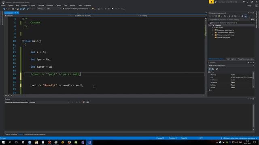Viewport: 259px width, 145px height.
Task: Open the Результаты поиска символа tab
Action: [x=35, y=134]
